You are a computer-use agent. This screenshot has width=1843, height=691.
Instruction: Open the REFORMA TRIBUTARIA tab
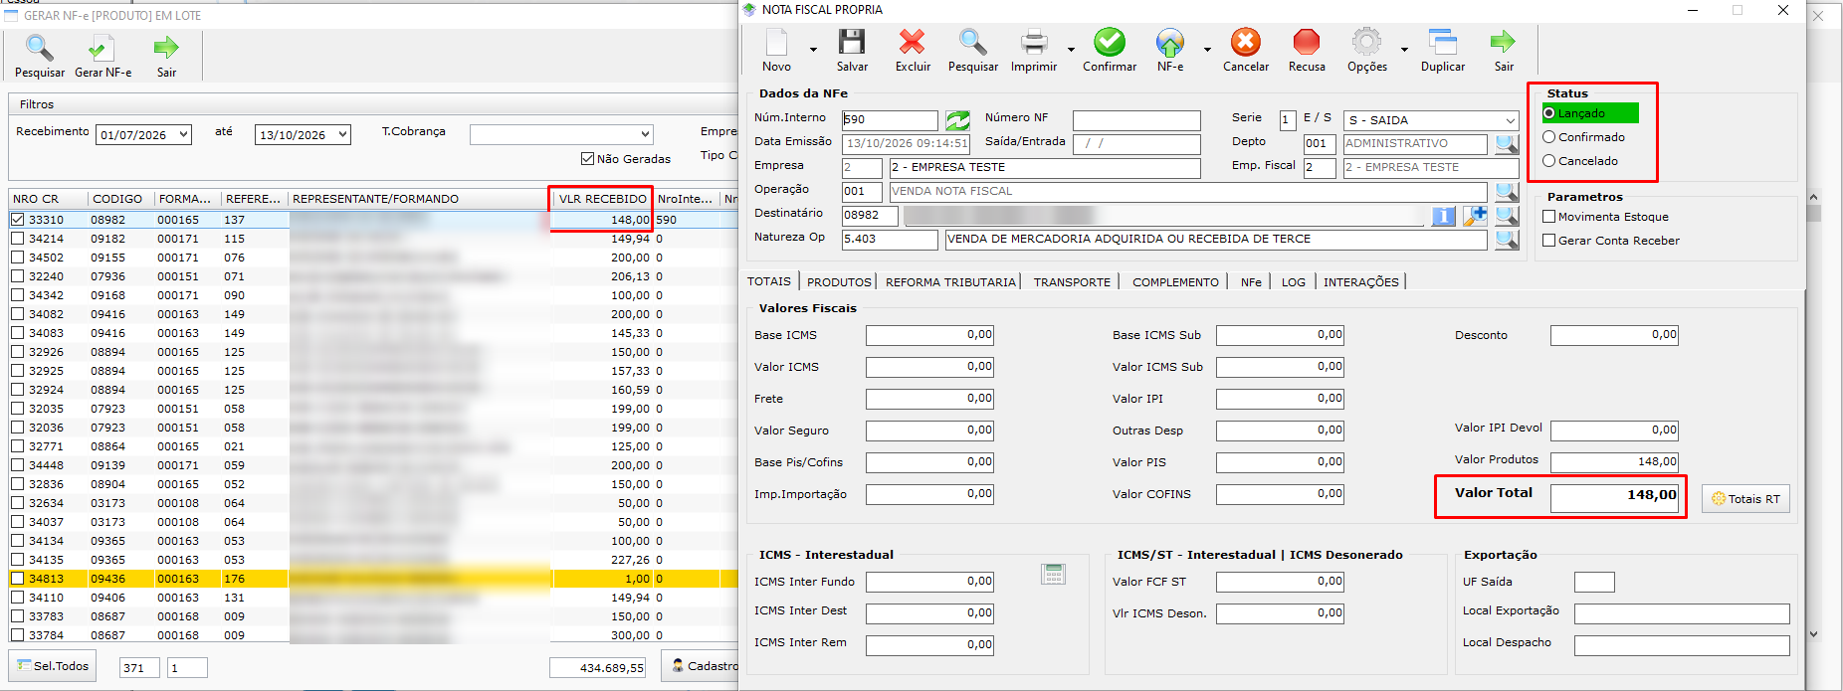click(x=950, y=282)
